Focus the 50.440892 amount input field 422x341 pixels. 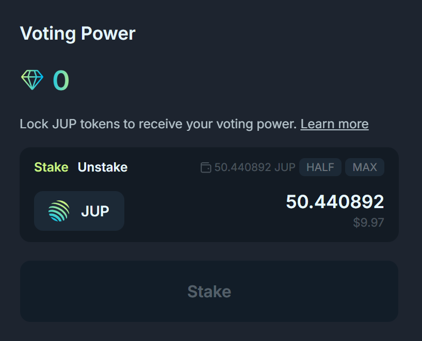tap(335, 202)
